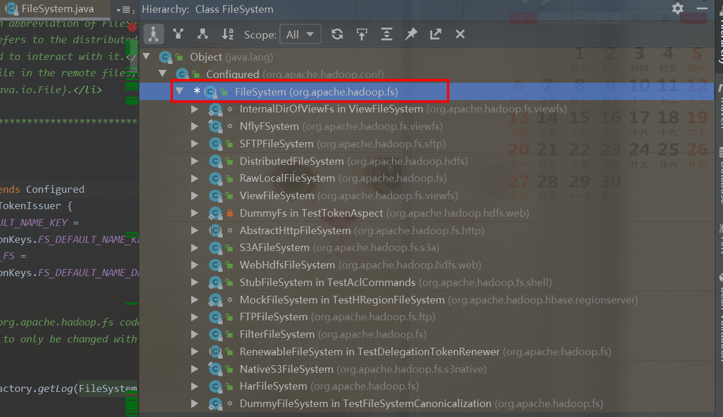Close the hierarchy panel with the X

click(460, 34)
